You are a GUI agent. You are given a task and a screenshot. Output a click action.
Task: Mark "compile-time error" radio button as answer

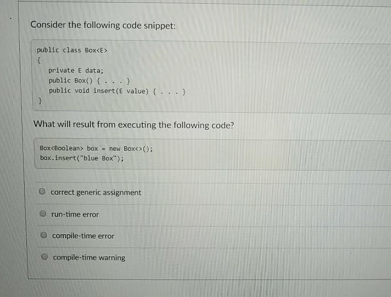[43, 235]
